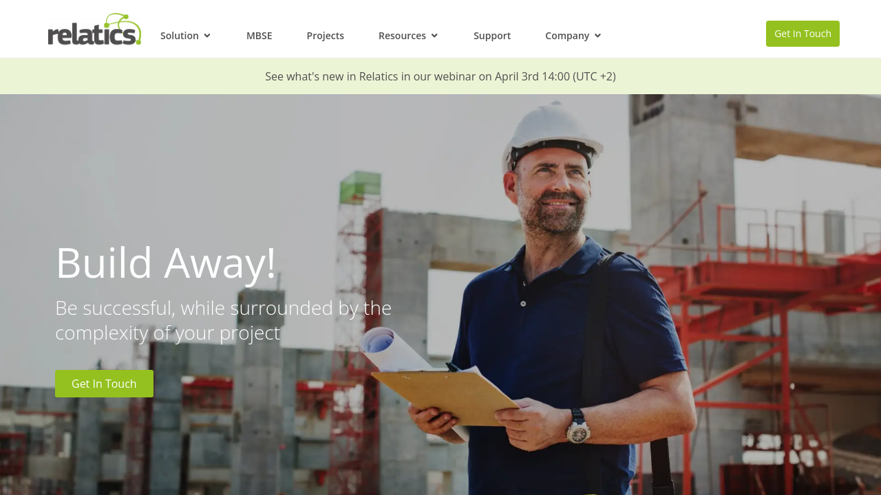
Task: Go to the MBSE page
Action: 259,36
